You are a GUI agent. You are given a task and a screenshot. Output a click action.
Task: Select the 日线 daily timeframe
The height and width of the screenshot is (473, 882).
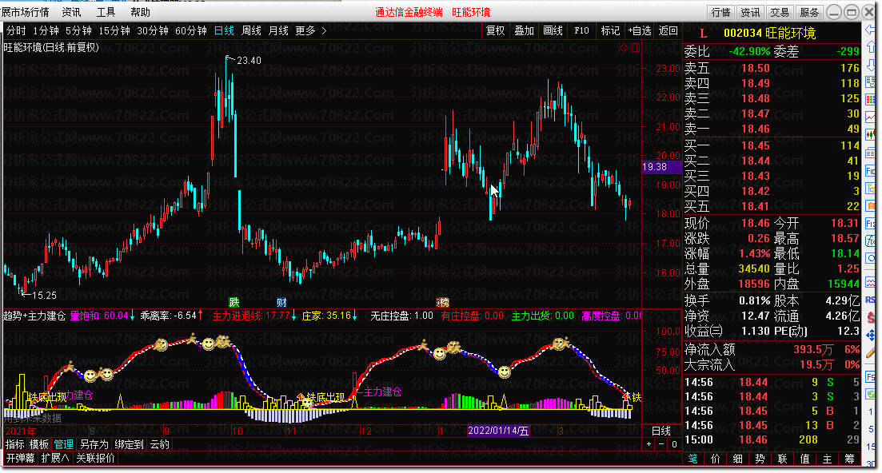[x=224, y=31]
